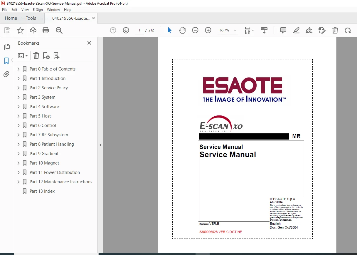Open the page display options dropdown arrow
357x255 pixels.
pyautogui.click(x=253, y=30)
